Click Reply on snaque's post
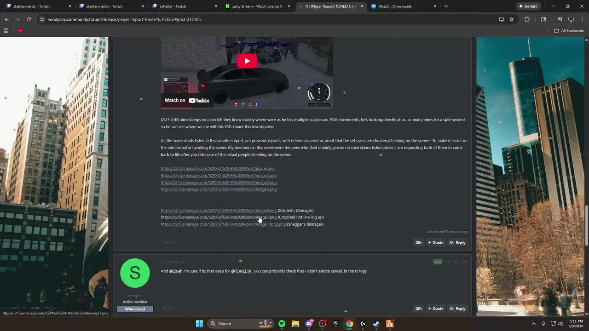The height and width of the screenshot is (331, 589). pos(457,308)
